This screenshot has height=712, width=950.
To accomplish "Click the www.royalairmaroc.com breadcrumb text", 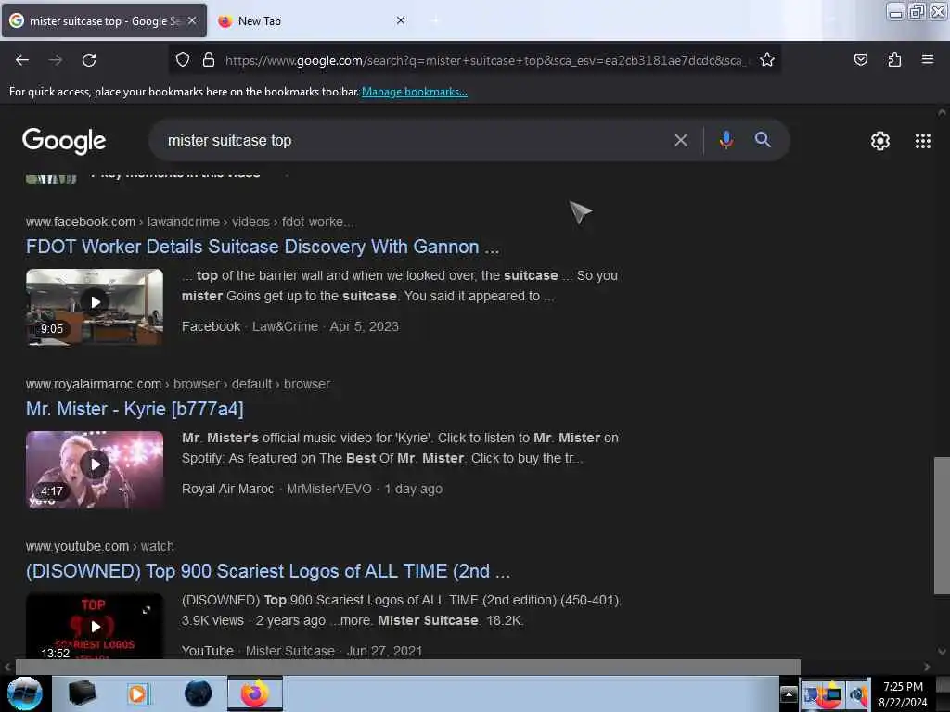I will (x=94, y=385).
